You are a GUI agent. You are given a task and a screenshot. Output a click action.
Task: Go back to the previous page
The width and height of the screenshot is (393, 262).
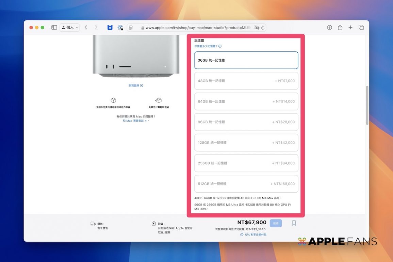86,28
